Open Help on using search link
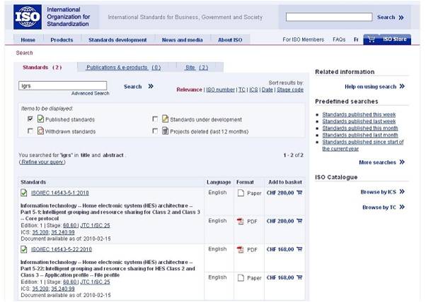The width and height of the screenshot is (426, 302). point(370,87)
